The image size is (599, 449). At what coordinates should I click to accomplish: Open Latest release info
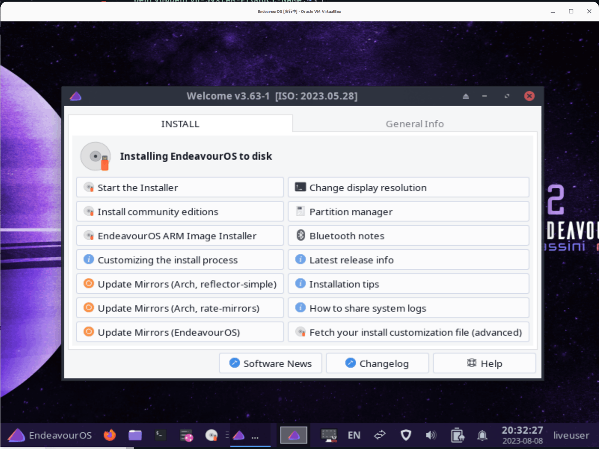click(x=409, y=260)
